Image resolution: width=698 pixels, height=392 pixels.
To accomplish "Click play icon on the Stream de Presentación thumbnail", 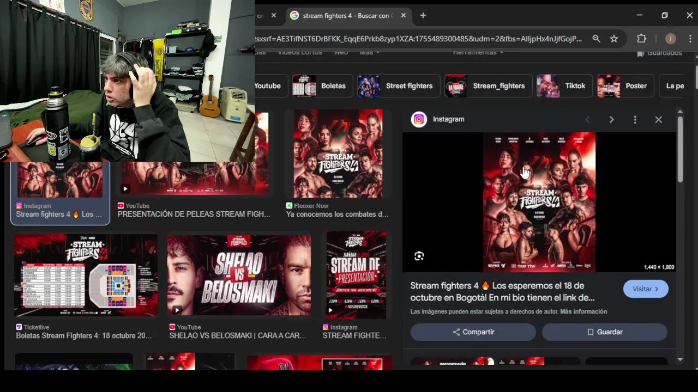I will click(x=330, y=310).
